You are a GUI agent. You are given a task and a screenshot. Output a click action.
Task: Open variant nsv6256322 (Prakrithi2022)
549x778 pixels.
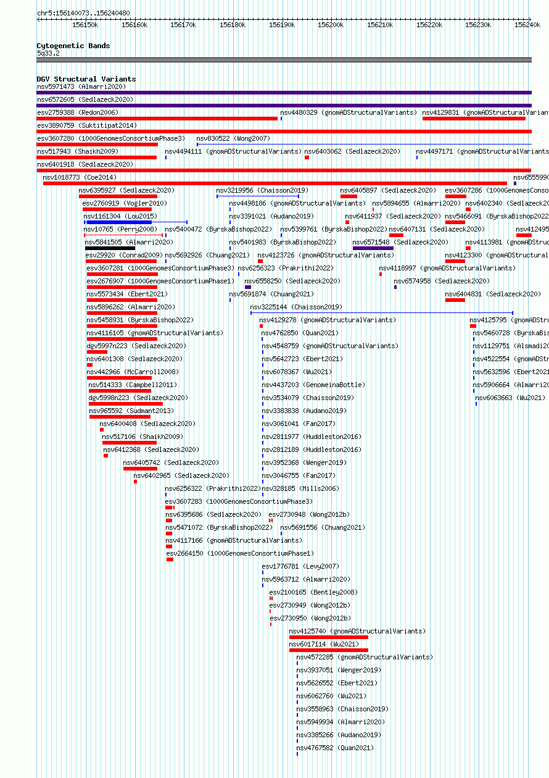pos(213,488)
